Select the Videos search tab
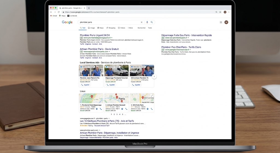The height and width of the screenshot is (153, 280). click(x=122, y=28)
